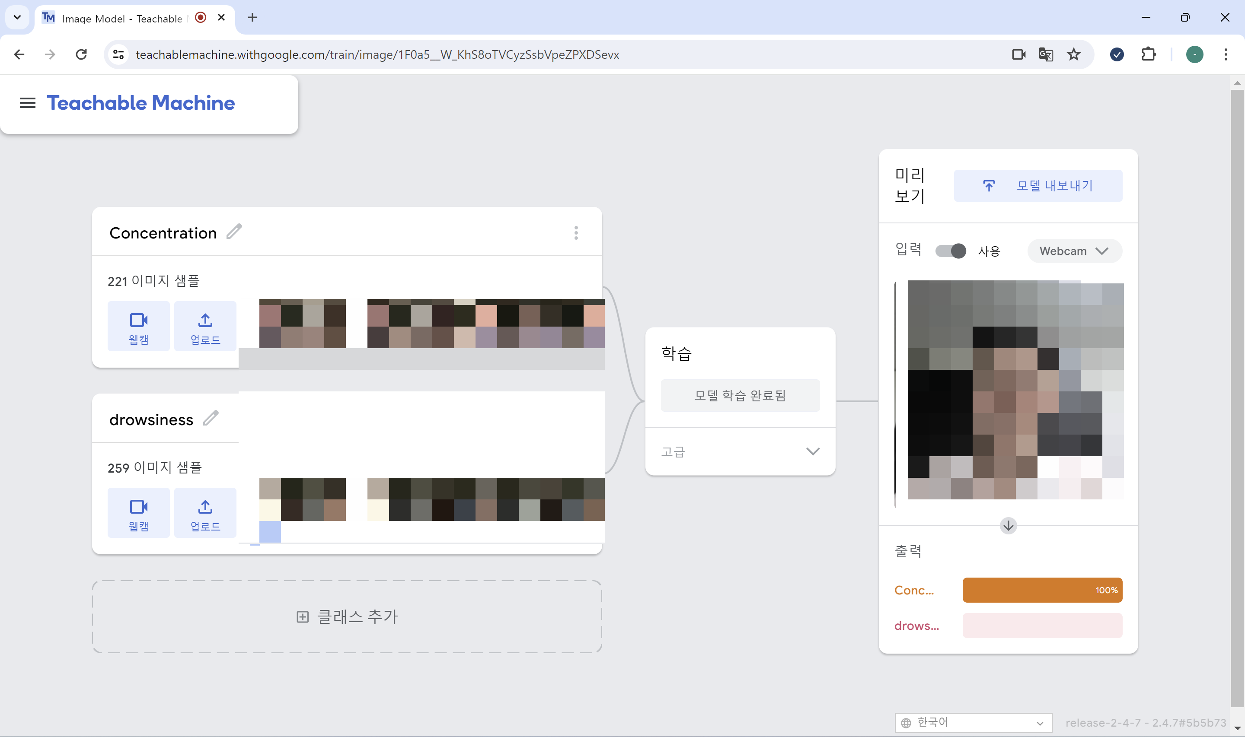Open the 한국어 language selector
Screen dimensions: 1245x737
pos(973,722)
